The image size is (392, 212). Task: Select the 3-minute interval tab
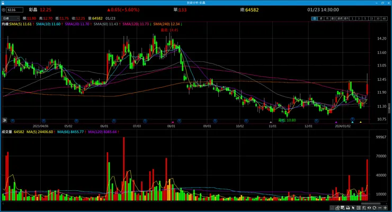tap(359, 19)
